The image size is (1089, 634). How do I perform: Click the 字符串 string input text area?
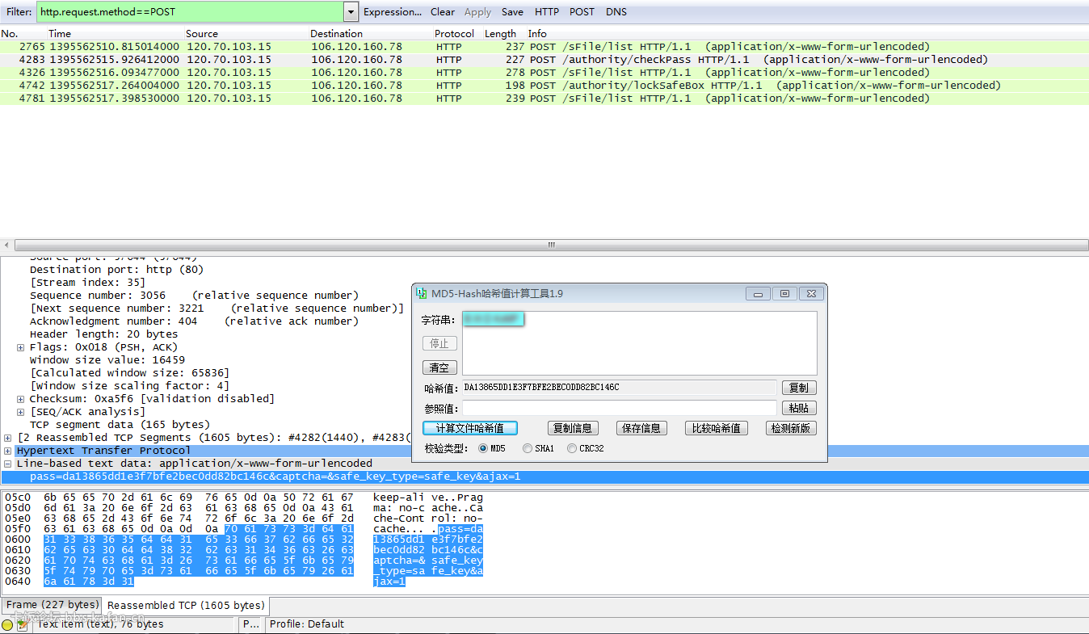[x=640, y=343]
